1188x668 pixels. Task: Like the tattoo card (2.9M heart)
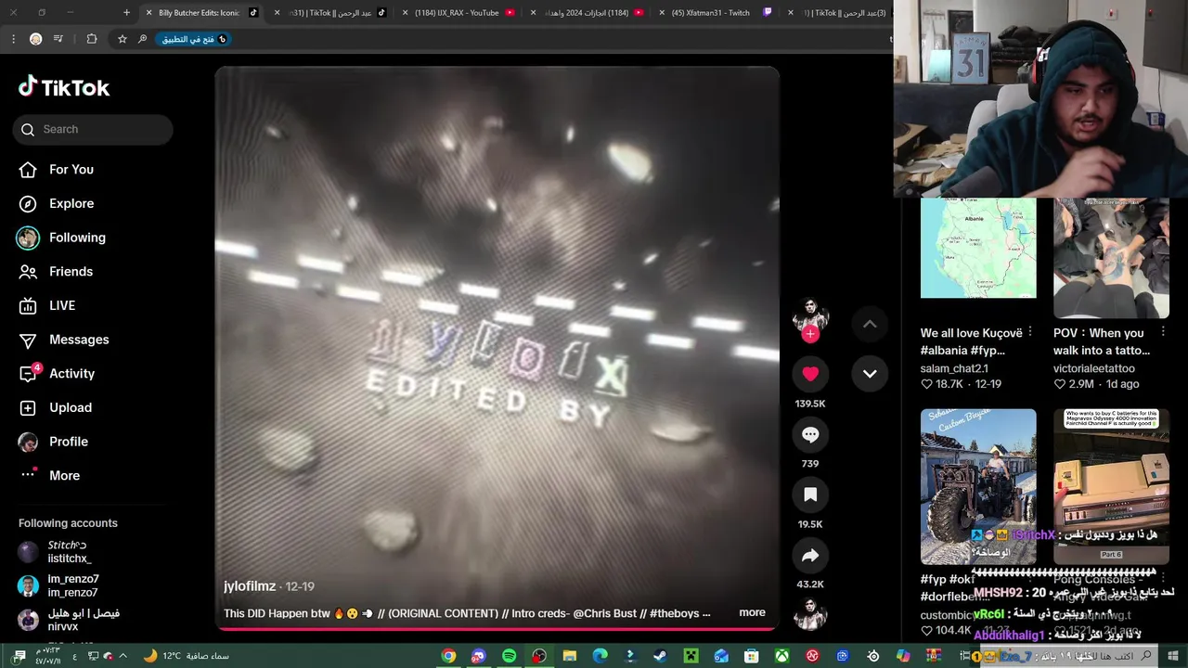tap(1059, 384)
